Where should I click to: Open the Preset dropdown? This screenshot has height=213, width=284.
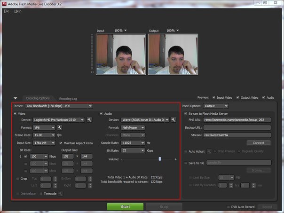tap(59, 106)
